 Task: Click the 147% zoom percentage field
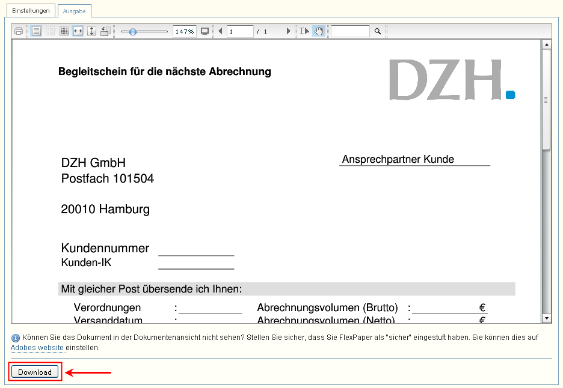coord(184,32)
